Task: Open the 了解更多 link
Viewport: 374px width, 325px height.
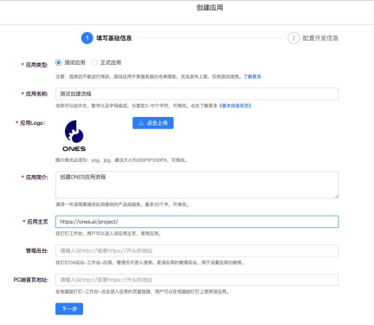Action: coord(252,76)
